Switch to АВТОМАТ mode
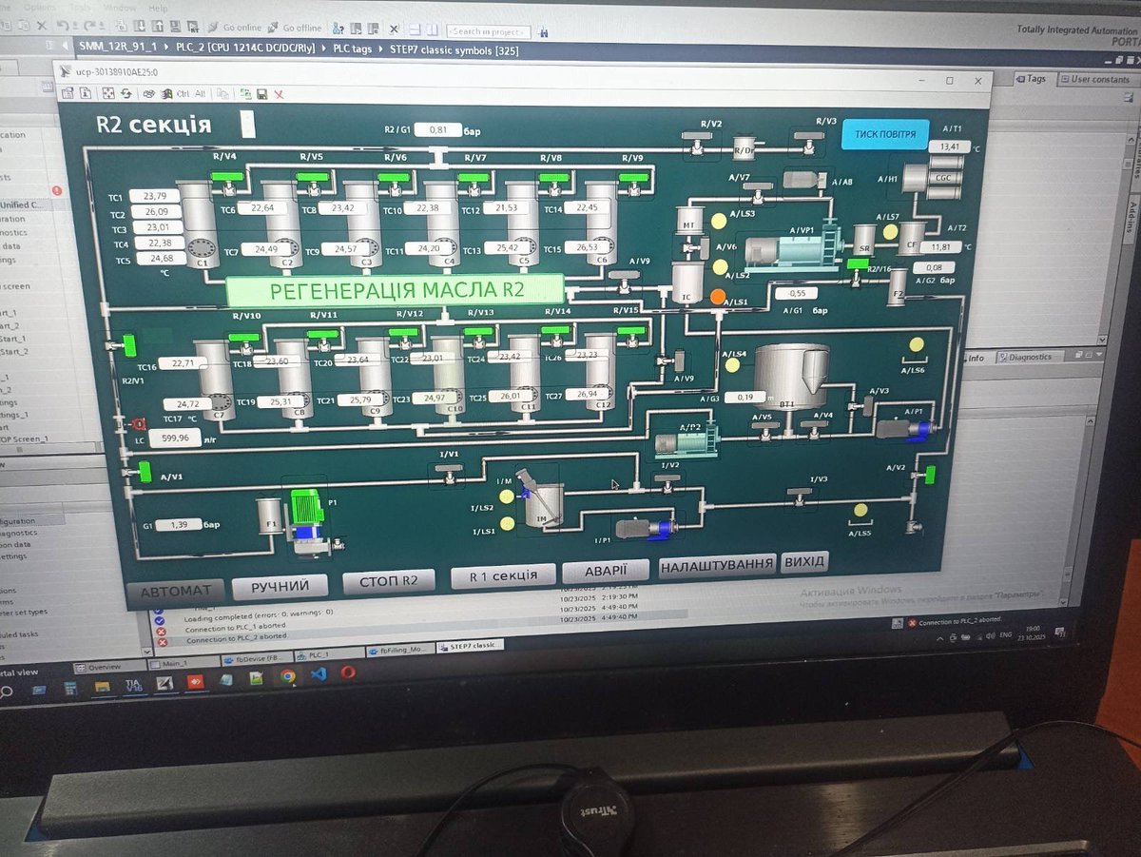Image resolution: width=1141 pixels, height=857 pixels. point(176,591)
